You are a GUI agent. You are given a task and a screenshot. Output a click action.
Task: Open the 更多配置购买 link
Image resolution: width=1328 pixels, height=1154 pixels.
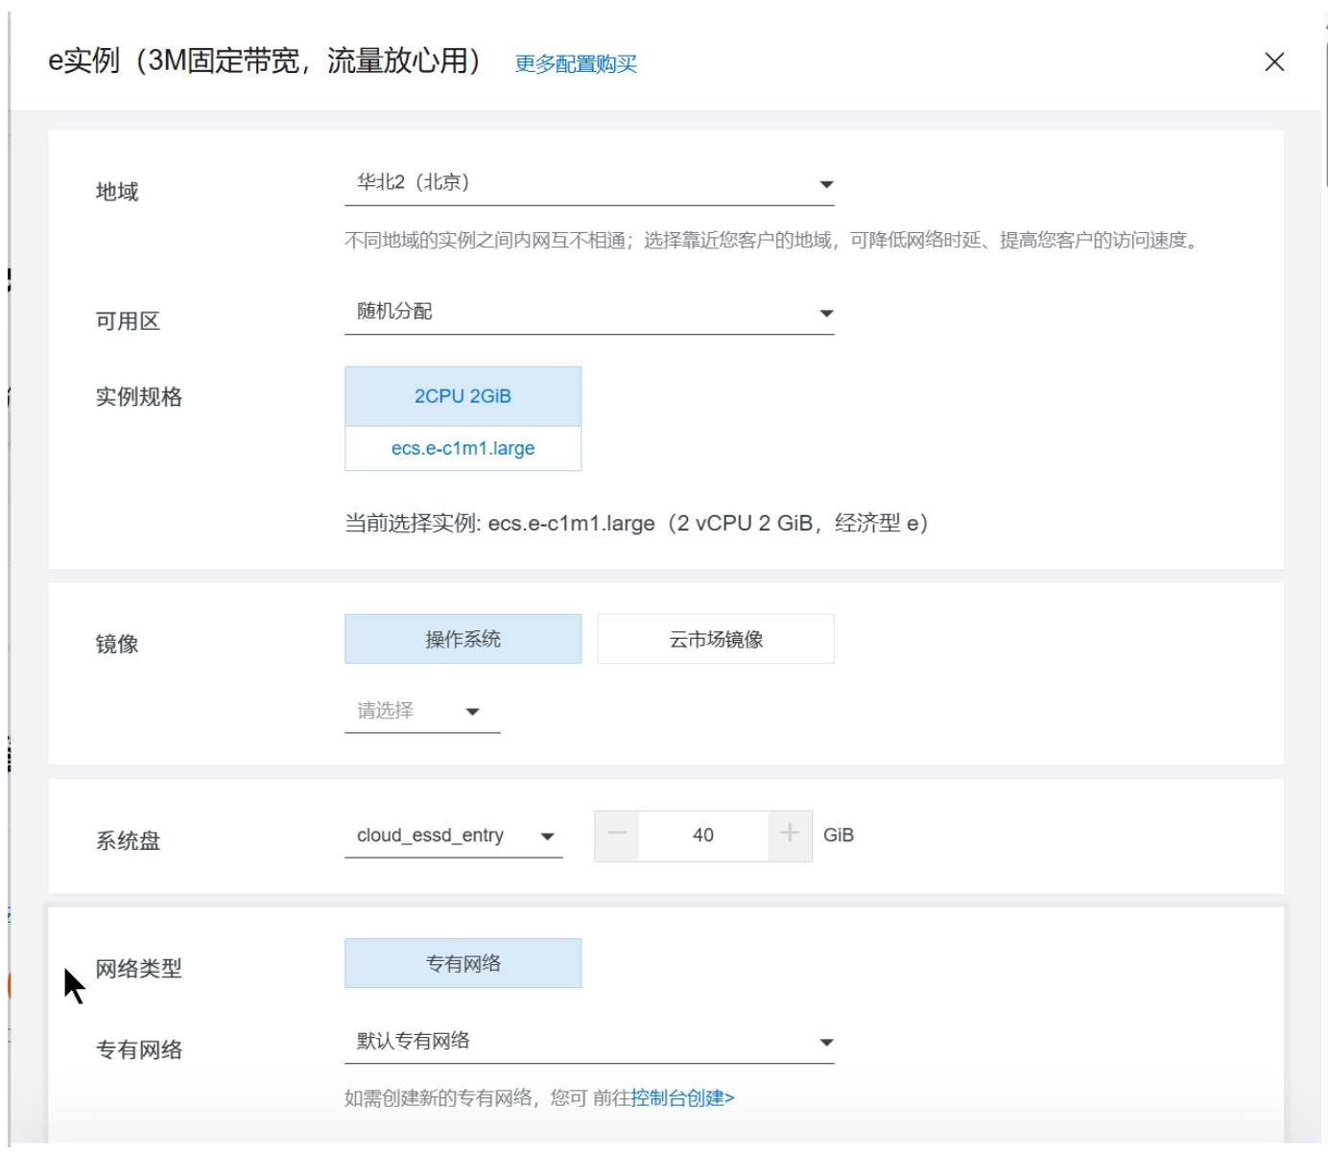(576, 64)
